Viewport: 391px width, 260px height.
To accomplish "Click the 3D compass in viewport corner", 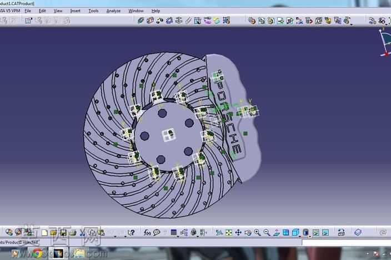I will pos(385,42).
